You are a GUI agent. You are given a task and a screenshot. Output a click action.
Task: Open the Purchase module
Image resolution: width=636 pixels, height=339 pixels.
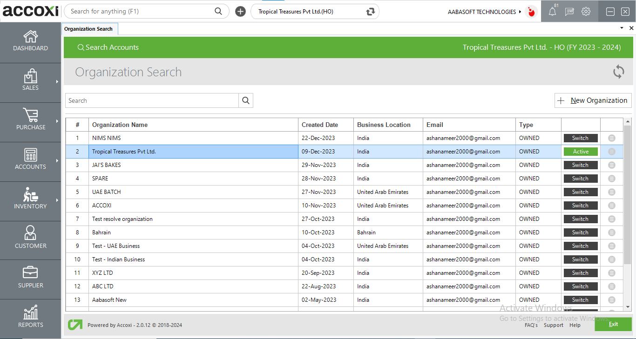pyautogui.click(x=30, y=121)
